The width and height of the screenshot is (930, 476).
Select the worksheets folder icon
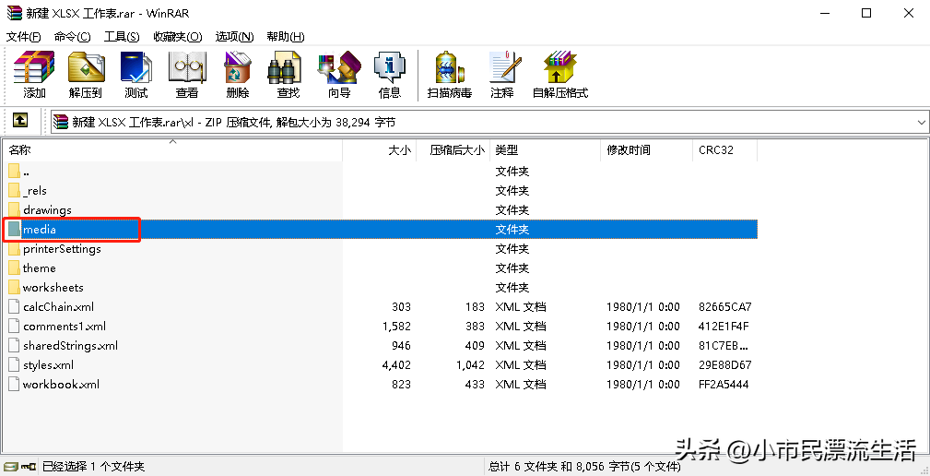click(x=14, y=287)
